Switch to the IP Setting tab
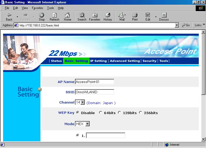Image resolution: width=206 pixels, height=148 pixels. pyautogui.click(x=98, y=61)
